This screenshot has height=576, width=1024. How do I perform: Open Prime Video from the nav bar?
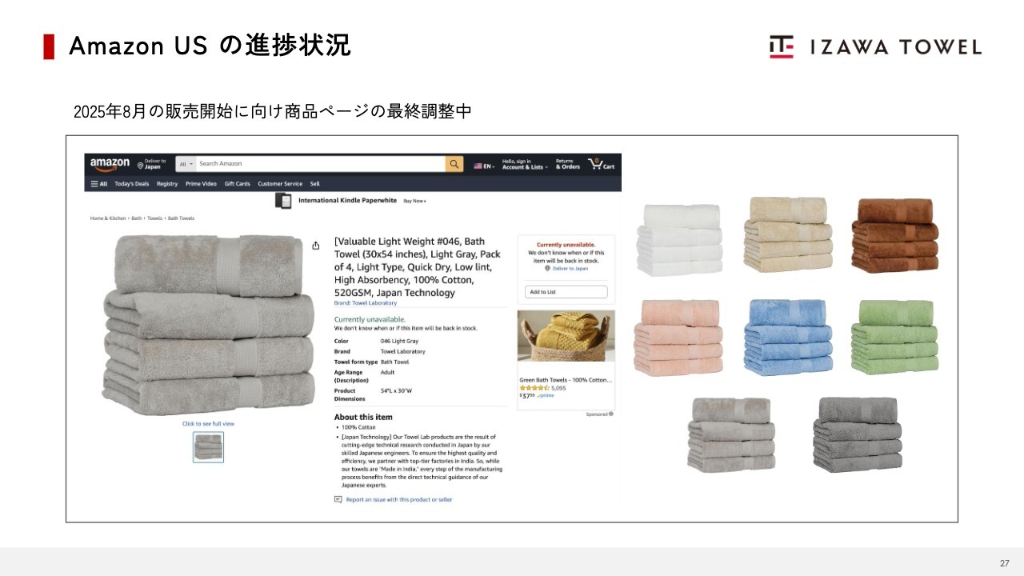pyautogui.click(x=201, y=184)
